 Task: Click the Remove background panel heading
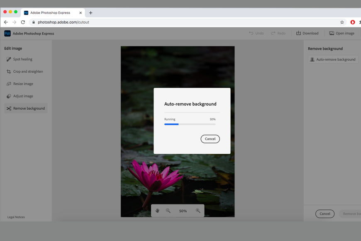[x=325, y=49]
